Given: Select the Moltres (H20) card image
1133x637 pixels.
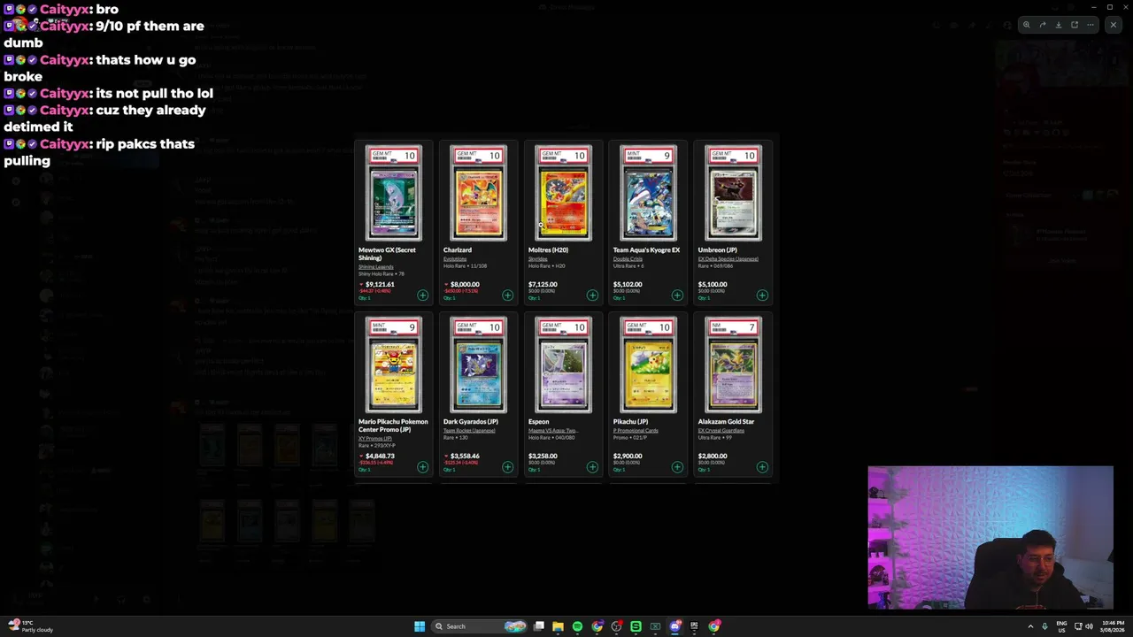Looking at the screenshot, I should point(564,194).
